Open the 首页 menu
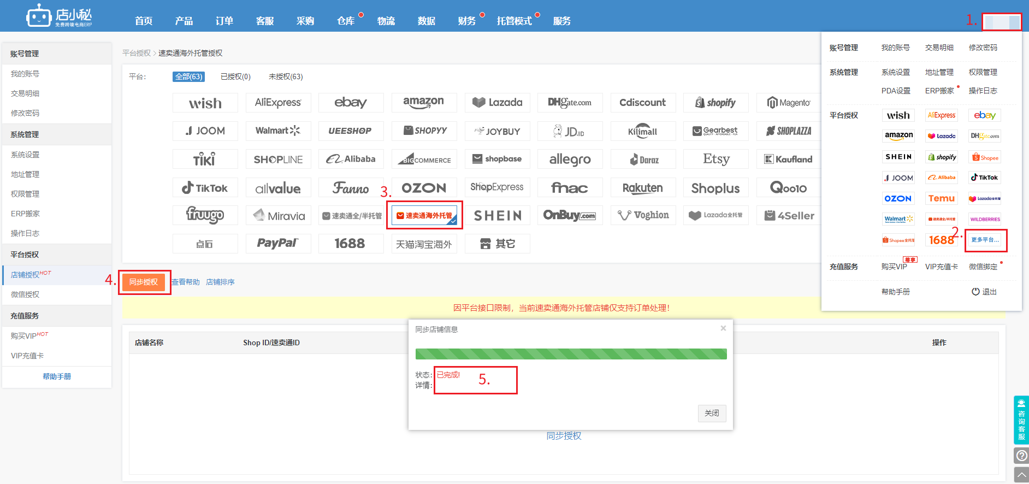 (x=144, y=21)
